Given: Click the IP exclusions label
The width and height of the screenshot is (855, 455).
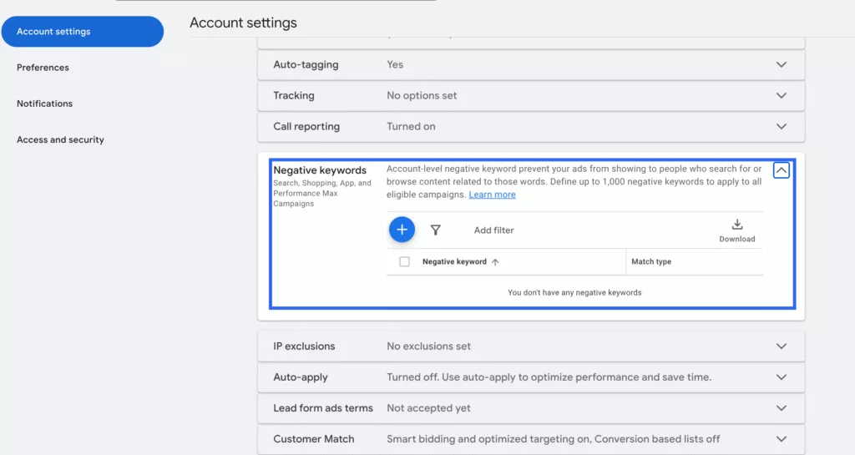Looking at the screenshot, I should tap(304, 346).
